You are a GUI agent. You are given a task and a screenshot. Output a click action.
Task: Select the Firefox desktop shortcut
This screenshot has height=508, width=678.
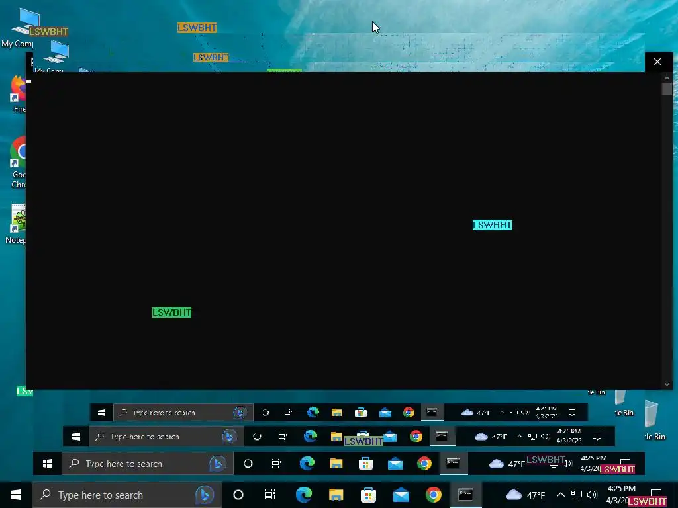tap(18, 94)
